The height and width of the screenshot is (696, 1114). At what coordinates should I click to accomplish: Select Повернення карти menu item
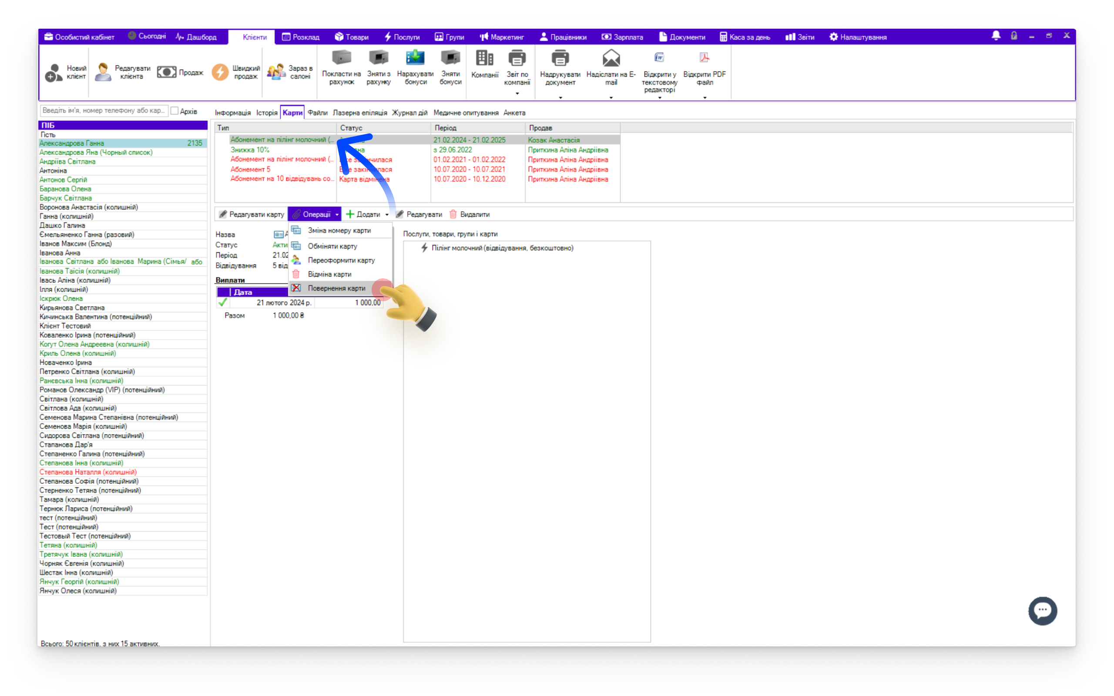pyautogui.click(x=340, y=288)
